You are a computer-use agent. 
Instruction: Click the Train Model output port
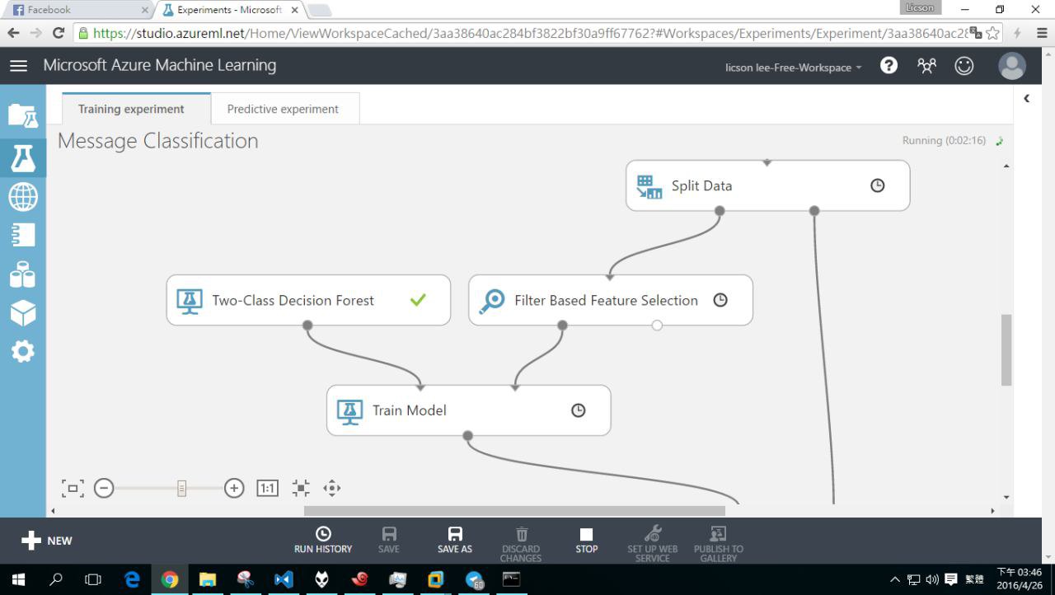467,435
